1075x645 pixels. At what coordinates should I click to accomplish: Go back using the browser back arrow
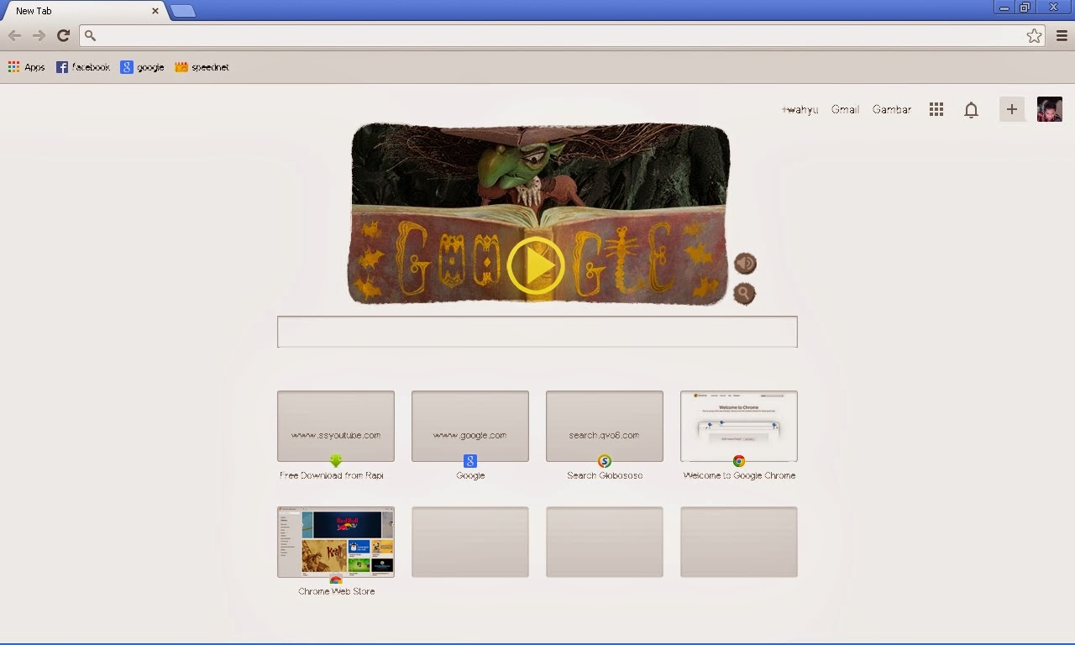point(14,35)
